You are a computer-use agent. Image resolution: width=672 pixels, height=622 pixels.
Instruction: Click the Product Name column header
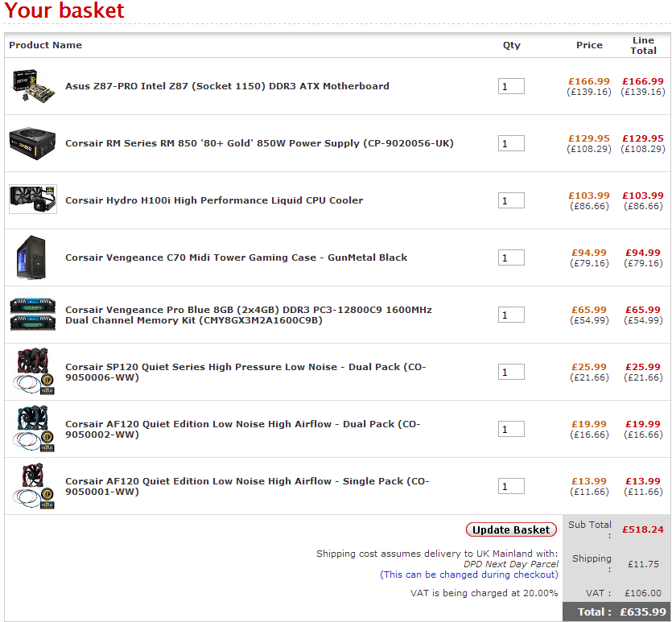pyautogui.click(x=45, y=45)
